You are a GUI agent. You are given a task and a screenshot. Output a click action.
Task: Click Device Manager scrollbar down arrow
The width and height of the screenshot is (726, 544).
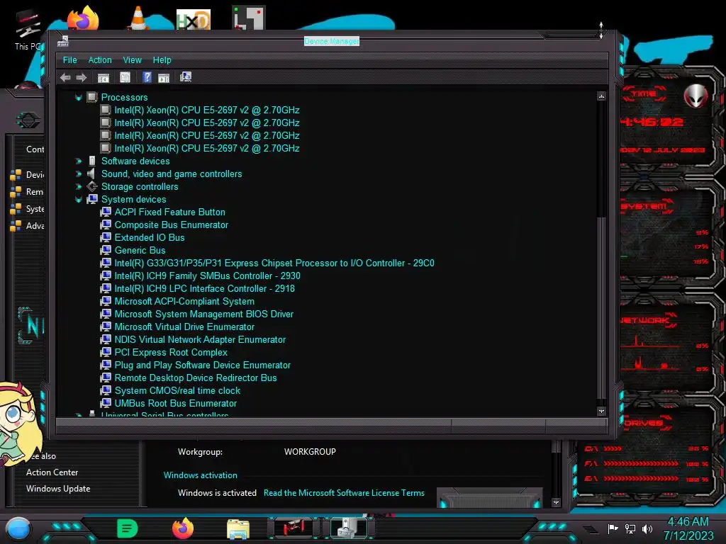pos(601,411)
